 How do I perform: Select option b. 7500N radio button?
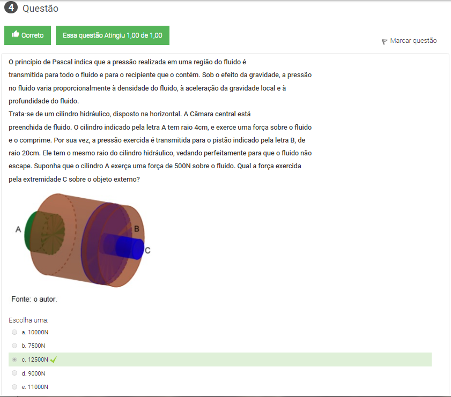point(14,345)
